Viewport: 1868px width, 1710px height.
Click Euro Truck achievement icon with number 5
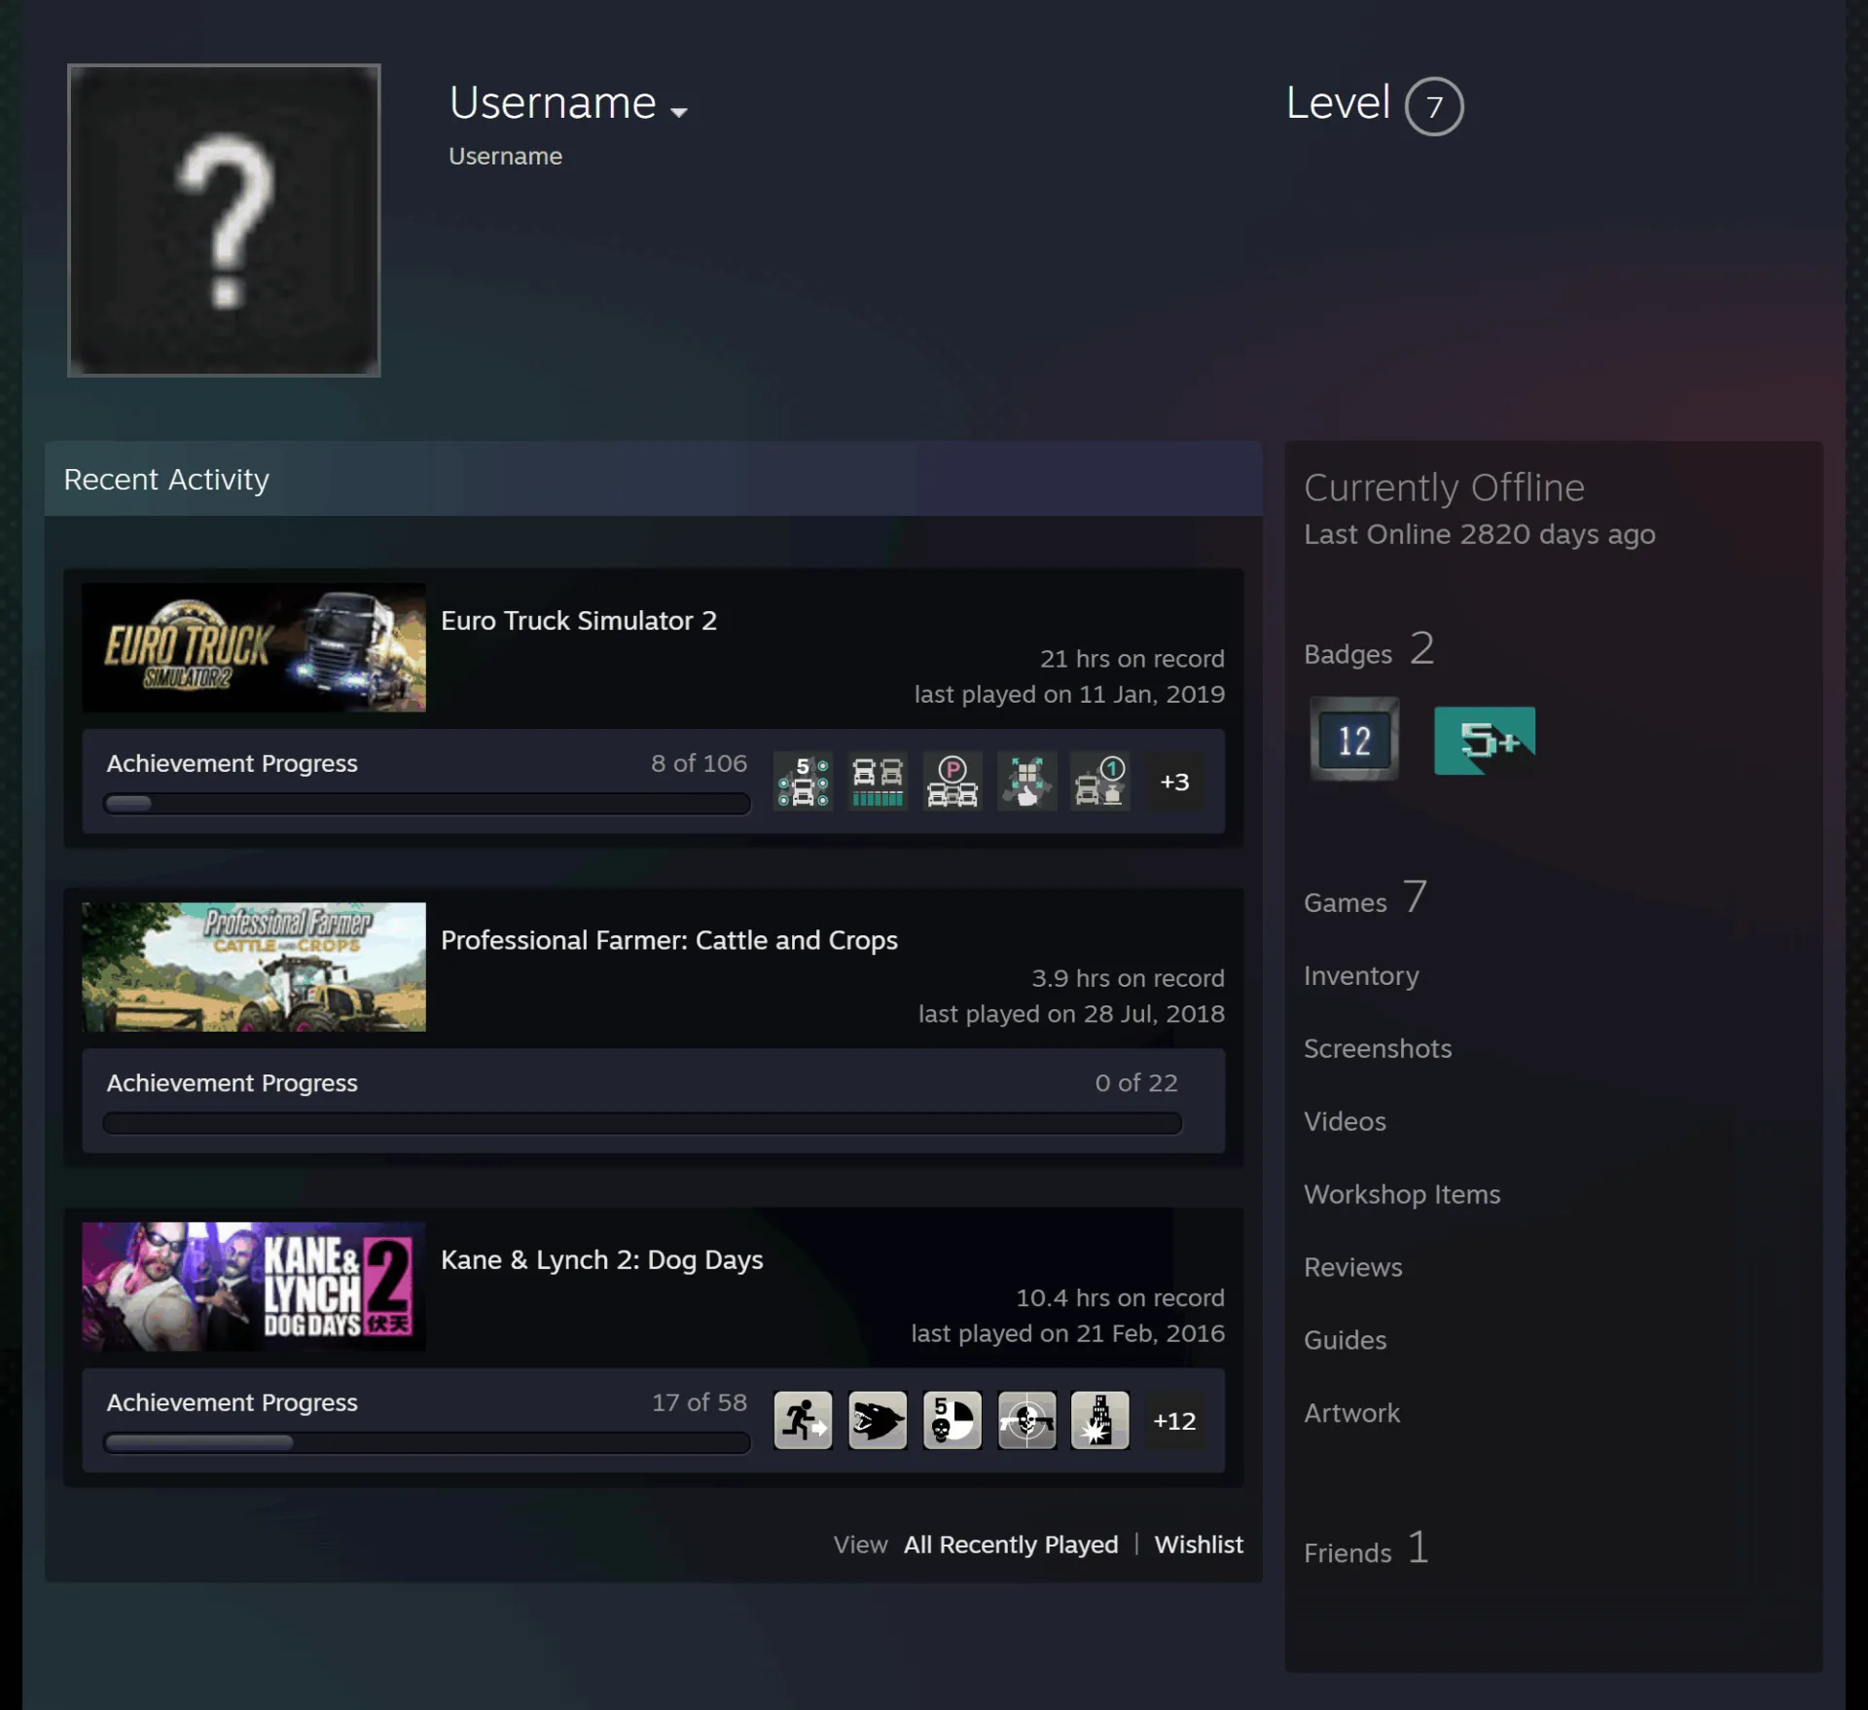803,782
